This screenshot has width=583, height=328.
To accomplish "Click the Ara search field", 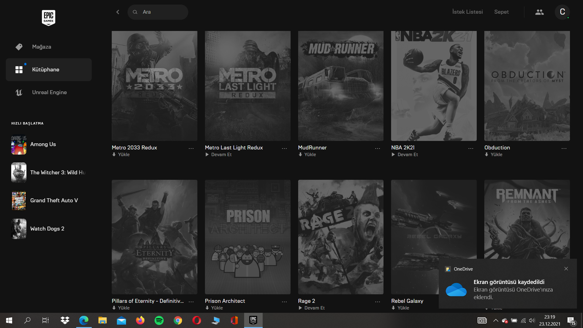I will [161, 12].
